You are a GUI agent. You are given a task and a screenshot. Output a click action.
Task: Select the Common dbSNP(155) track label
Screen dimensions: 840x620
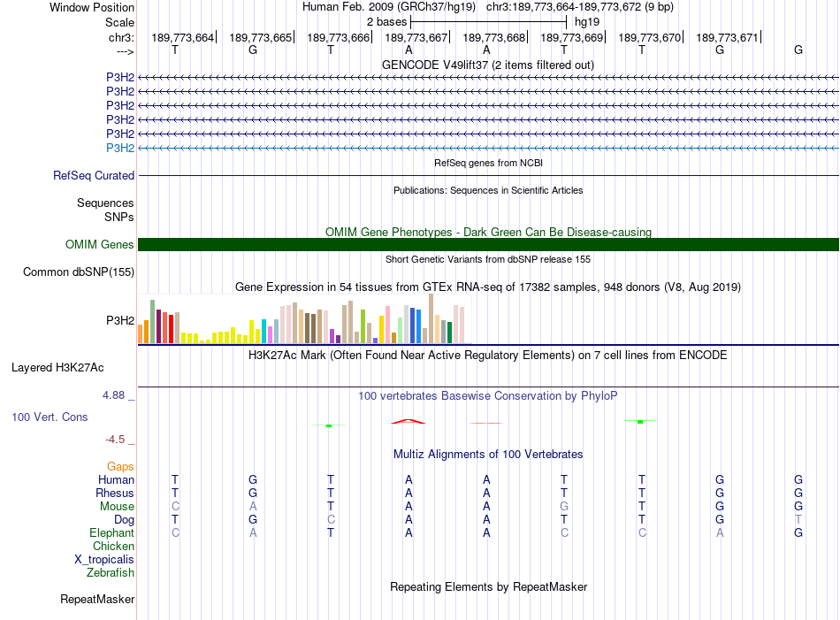pos(79,272)
